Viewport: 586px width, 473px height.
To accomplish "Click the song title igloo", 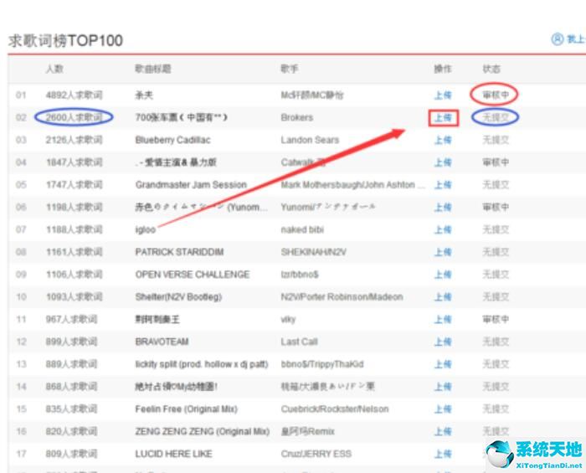I will (x=146, y=229).
